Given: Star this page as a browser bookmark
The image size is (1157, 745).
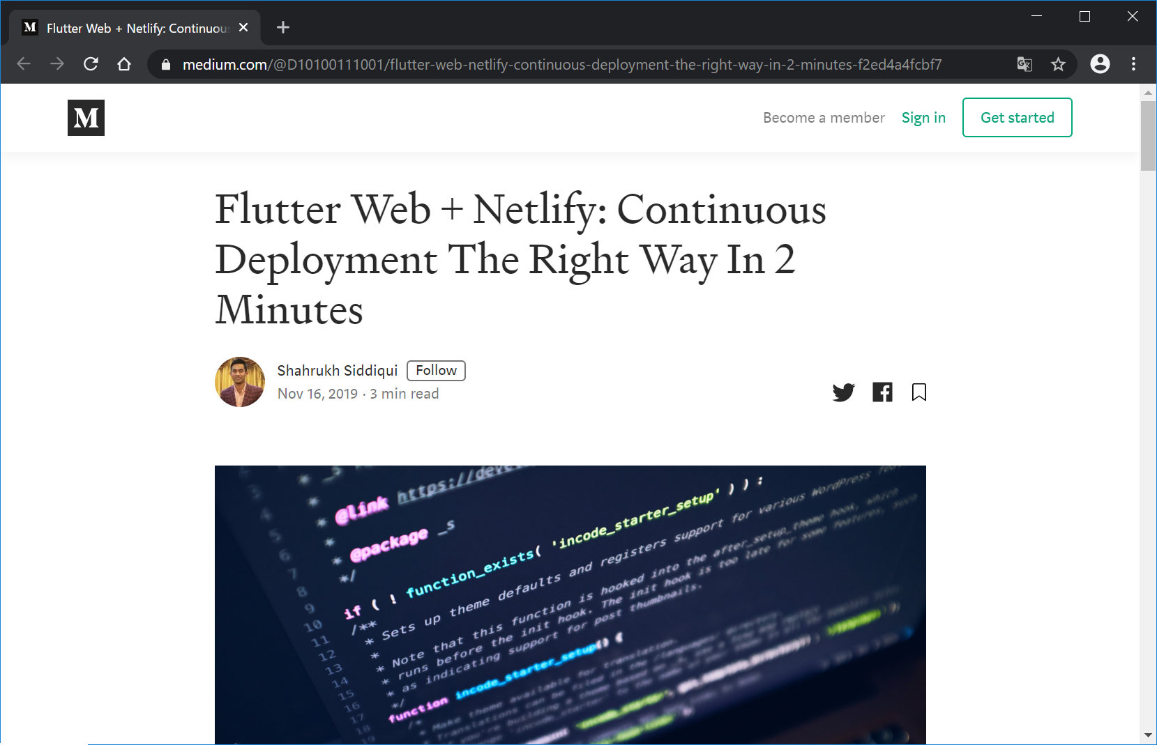Looking at the screenshot, I should [x=1058, y=64].
